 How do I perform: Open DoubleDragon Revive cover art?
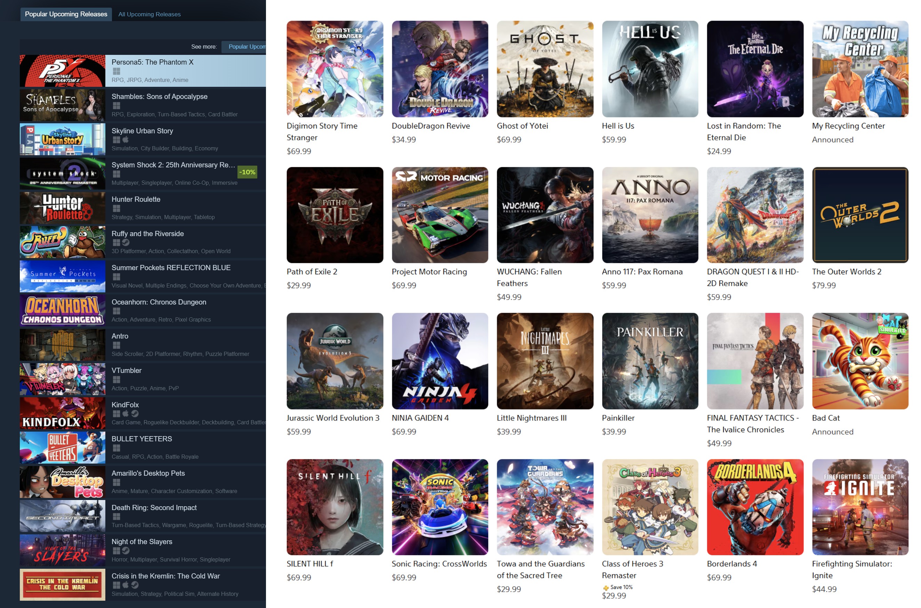tap(440, 69)
